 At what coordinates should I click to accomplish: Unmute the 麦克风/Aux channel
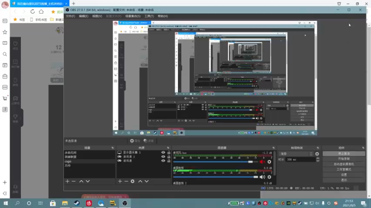click(x=262, y=162)
